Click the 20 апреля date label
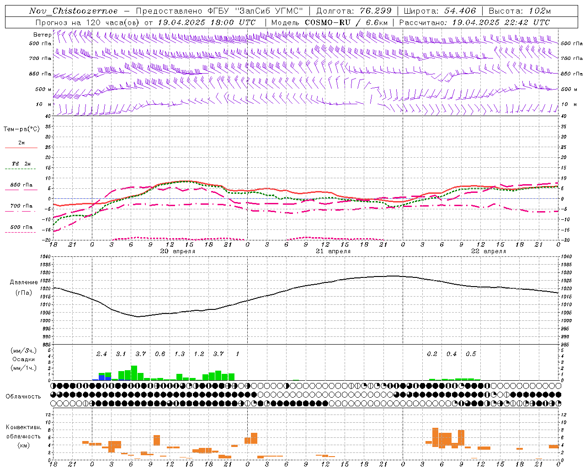Image resolution: width=585 pixels, height=468 pixels. point(177,251)
